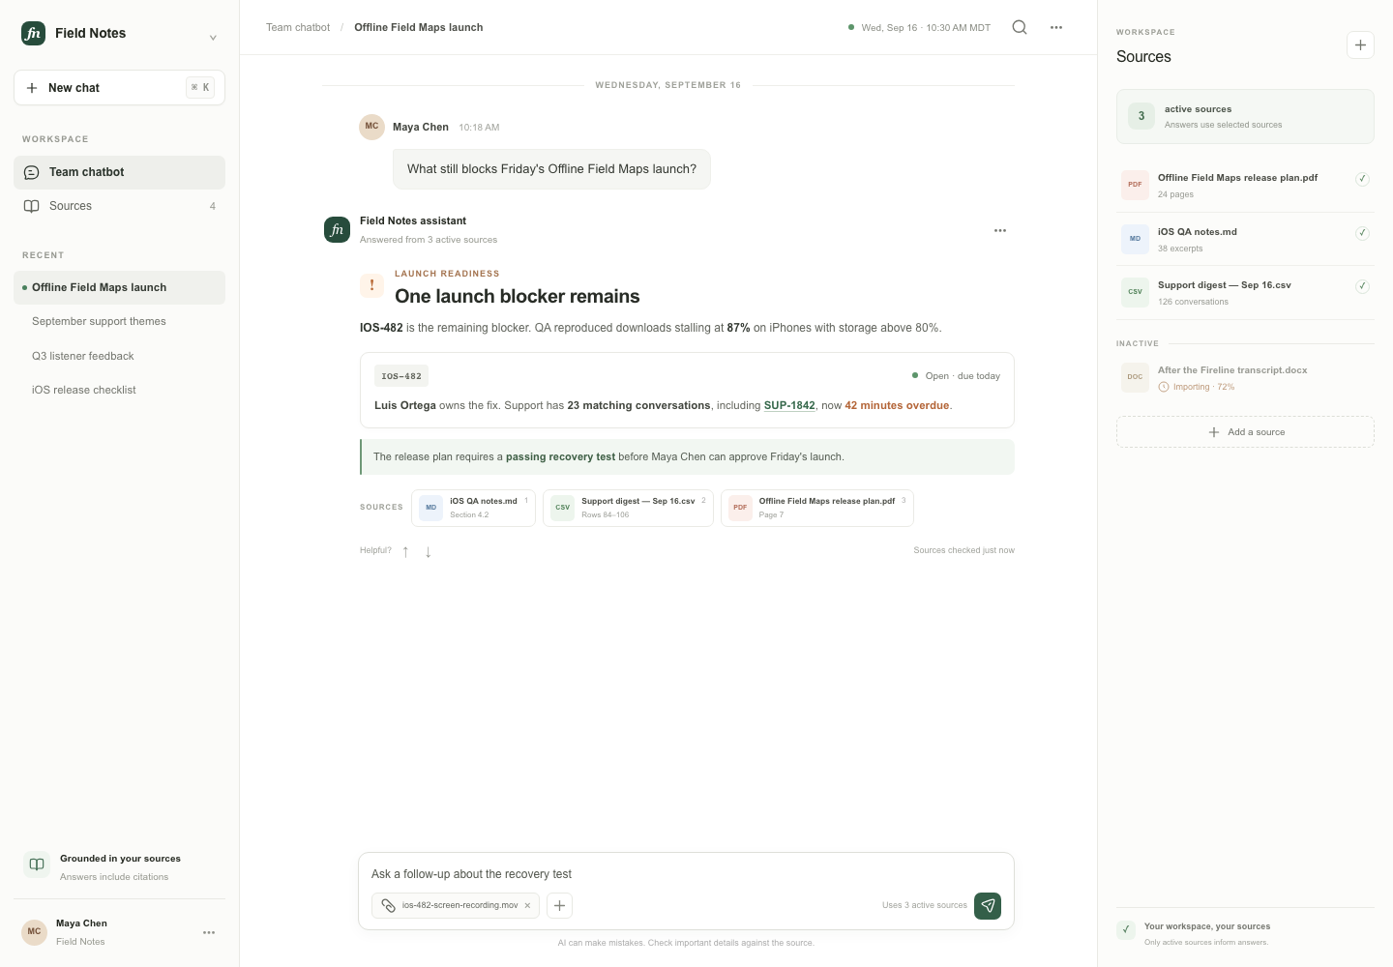
Task: Open the assistant message options menu
Action: (1000, 230)
